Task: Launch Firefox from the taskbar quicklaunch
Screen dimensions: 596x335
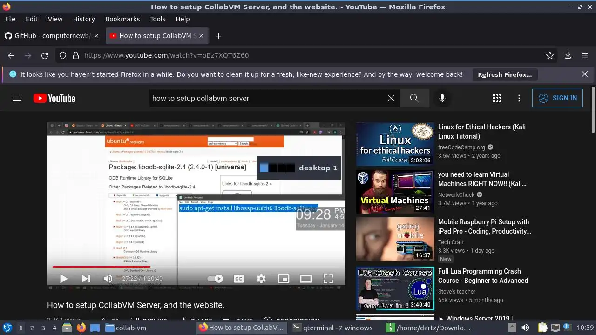Action: tap(81, 328)
